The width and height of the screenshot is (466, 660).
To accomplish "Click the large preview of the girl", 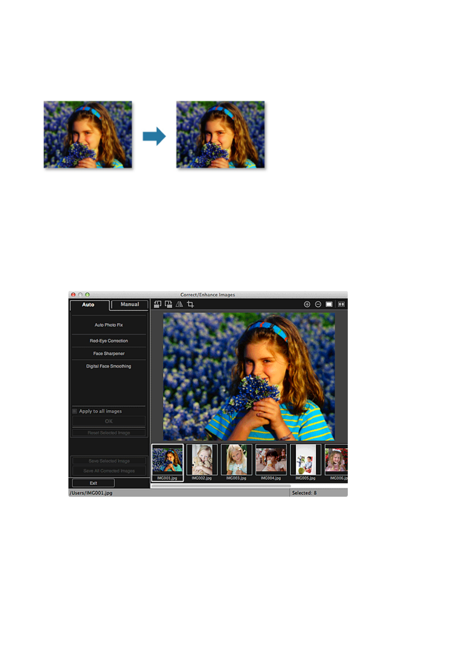I will [249, 376].
